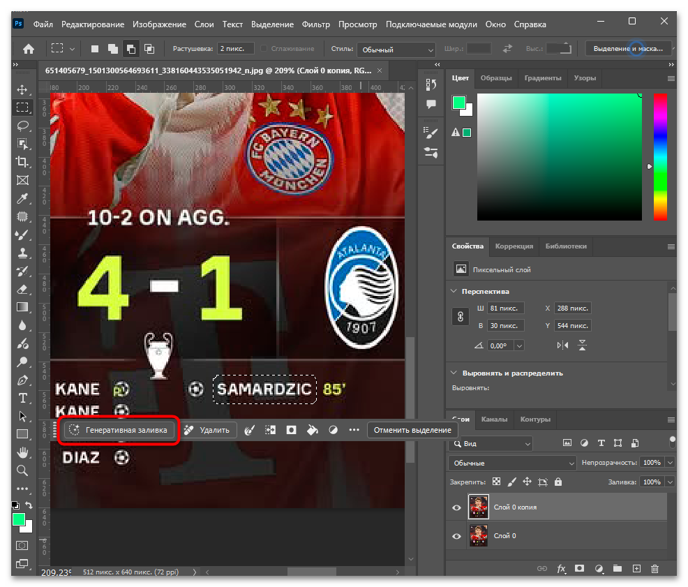
Task: Pick a color in the color field
Action: coord(559,157)
